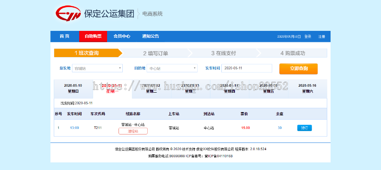Screen dimensions: 381x170
Task: Open the 首页 home menu item
Action: (64, 36)
